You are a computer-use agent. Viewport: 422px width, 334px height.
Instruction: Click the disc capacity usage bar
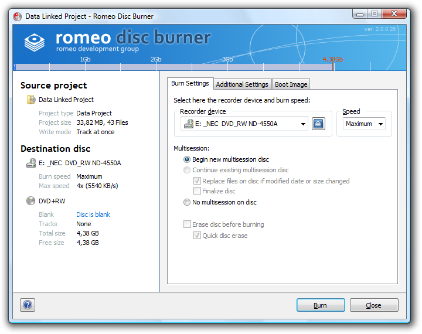coord(174,67)
